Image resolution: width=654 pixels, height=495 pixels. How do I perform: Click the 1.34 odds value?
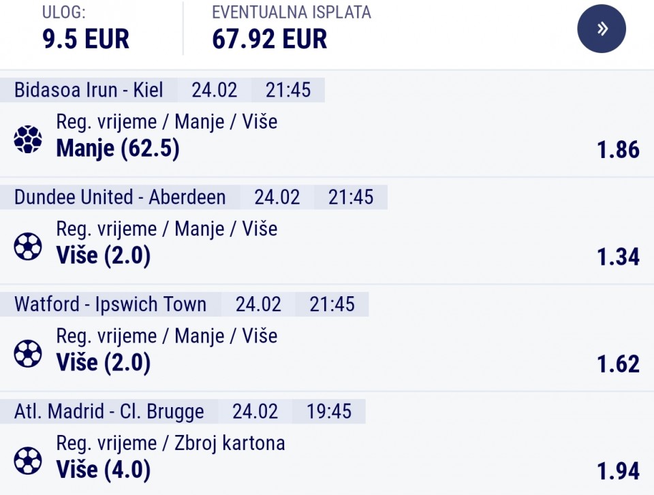[x=618, y=257]
